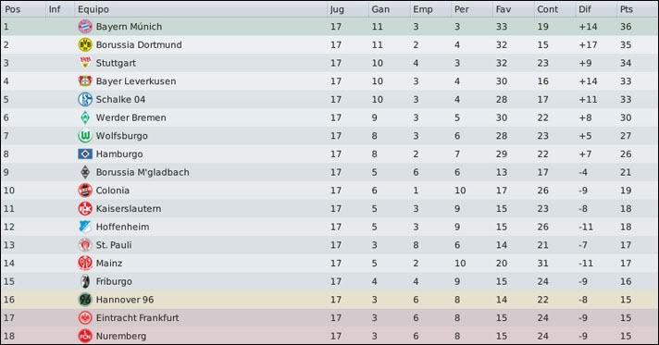
Task: Click the Hannover 96 team icon
Action: (x=85, y=300)
